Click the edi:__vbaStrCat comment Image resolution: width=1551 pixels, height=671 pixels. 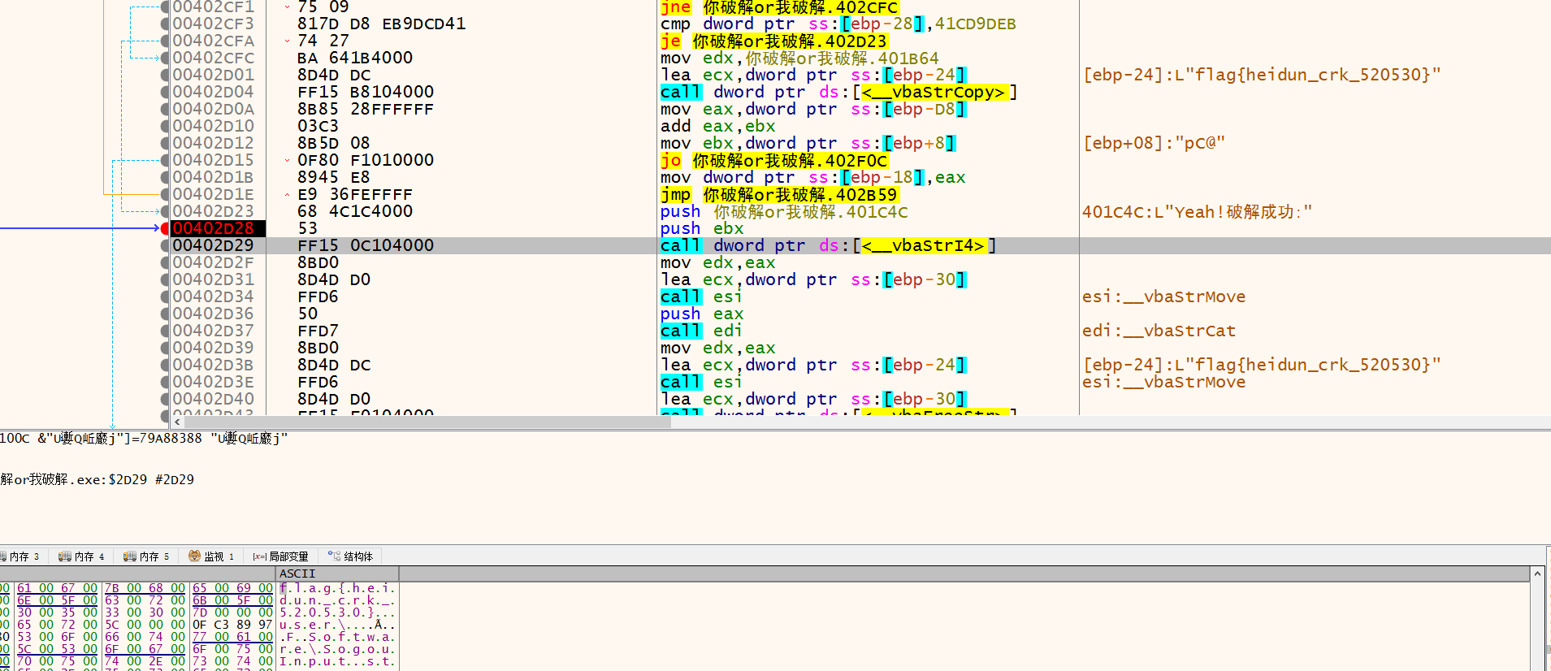pos(1159,331)
